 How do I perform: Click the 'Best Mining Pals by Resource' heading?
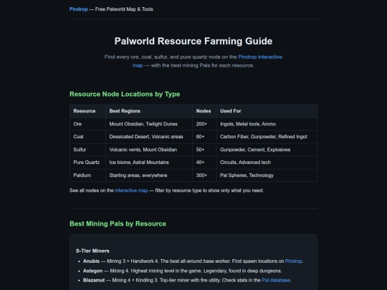(x=118, y=223)
